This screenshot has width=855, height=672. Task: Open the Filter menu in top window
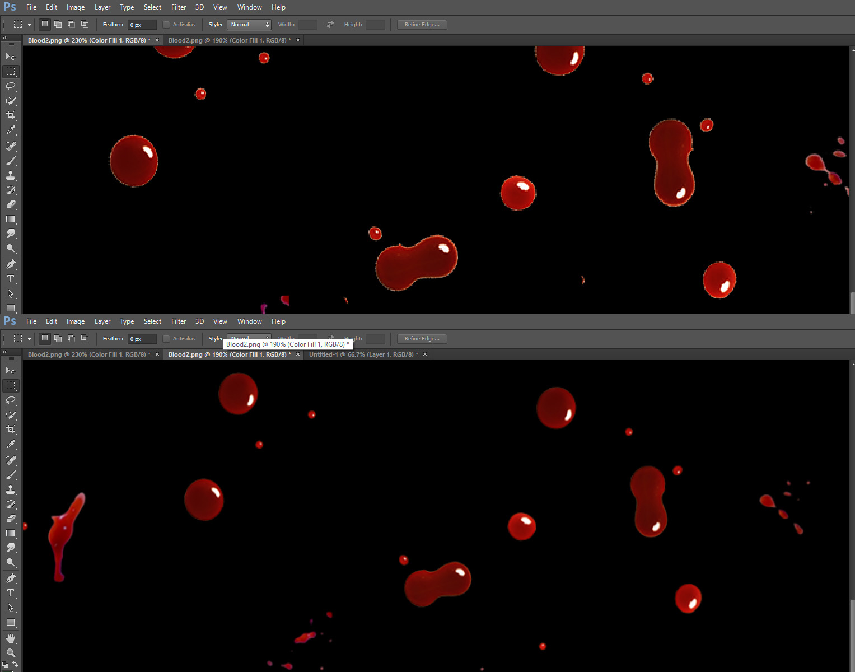pos(179,7)
